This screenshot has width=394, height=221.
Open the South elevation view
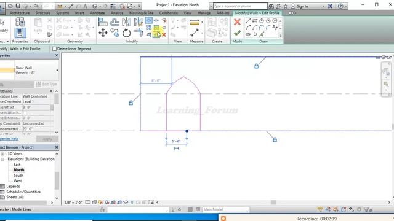point(18,176)
